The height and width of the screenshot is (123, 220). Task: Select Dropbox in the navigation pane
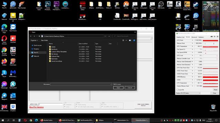[36, 49]
